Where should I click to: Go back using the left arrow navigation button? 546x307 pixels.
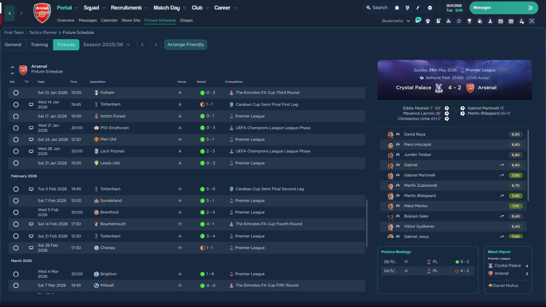tap(10, 13)
